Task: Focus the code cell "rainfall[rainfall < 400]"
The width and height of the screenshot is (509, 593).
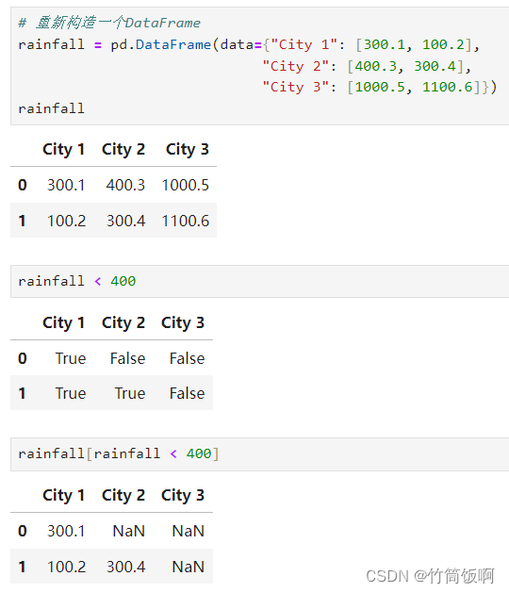Action: (x=260, y=454)
